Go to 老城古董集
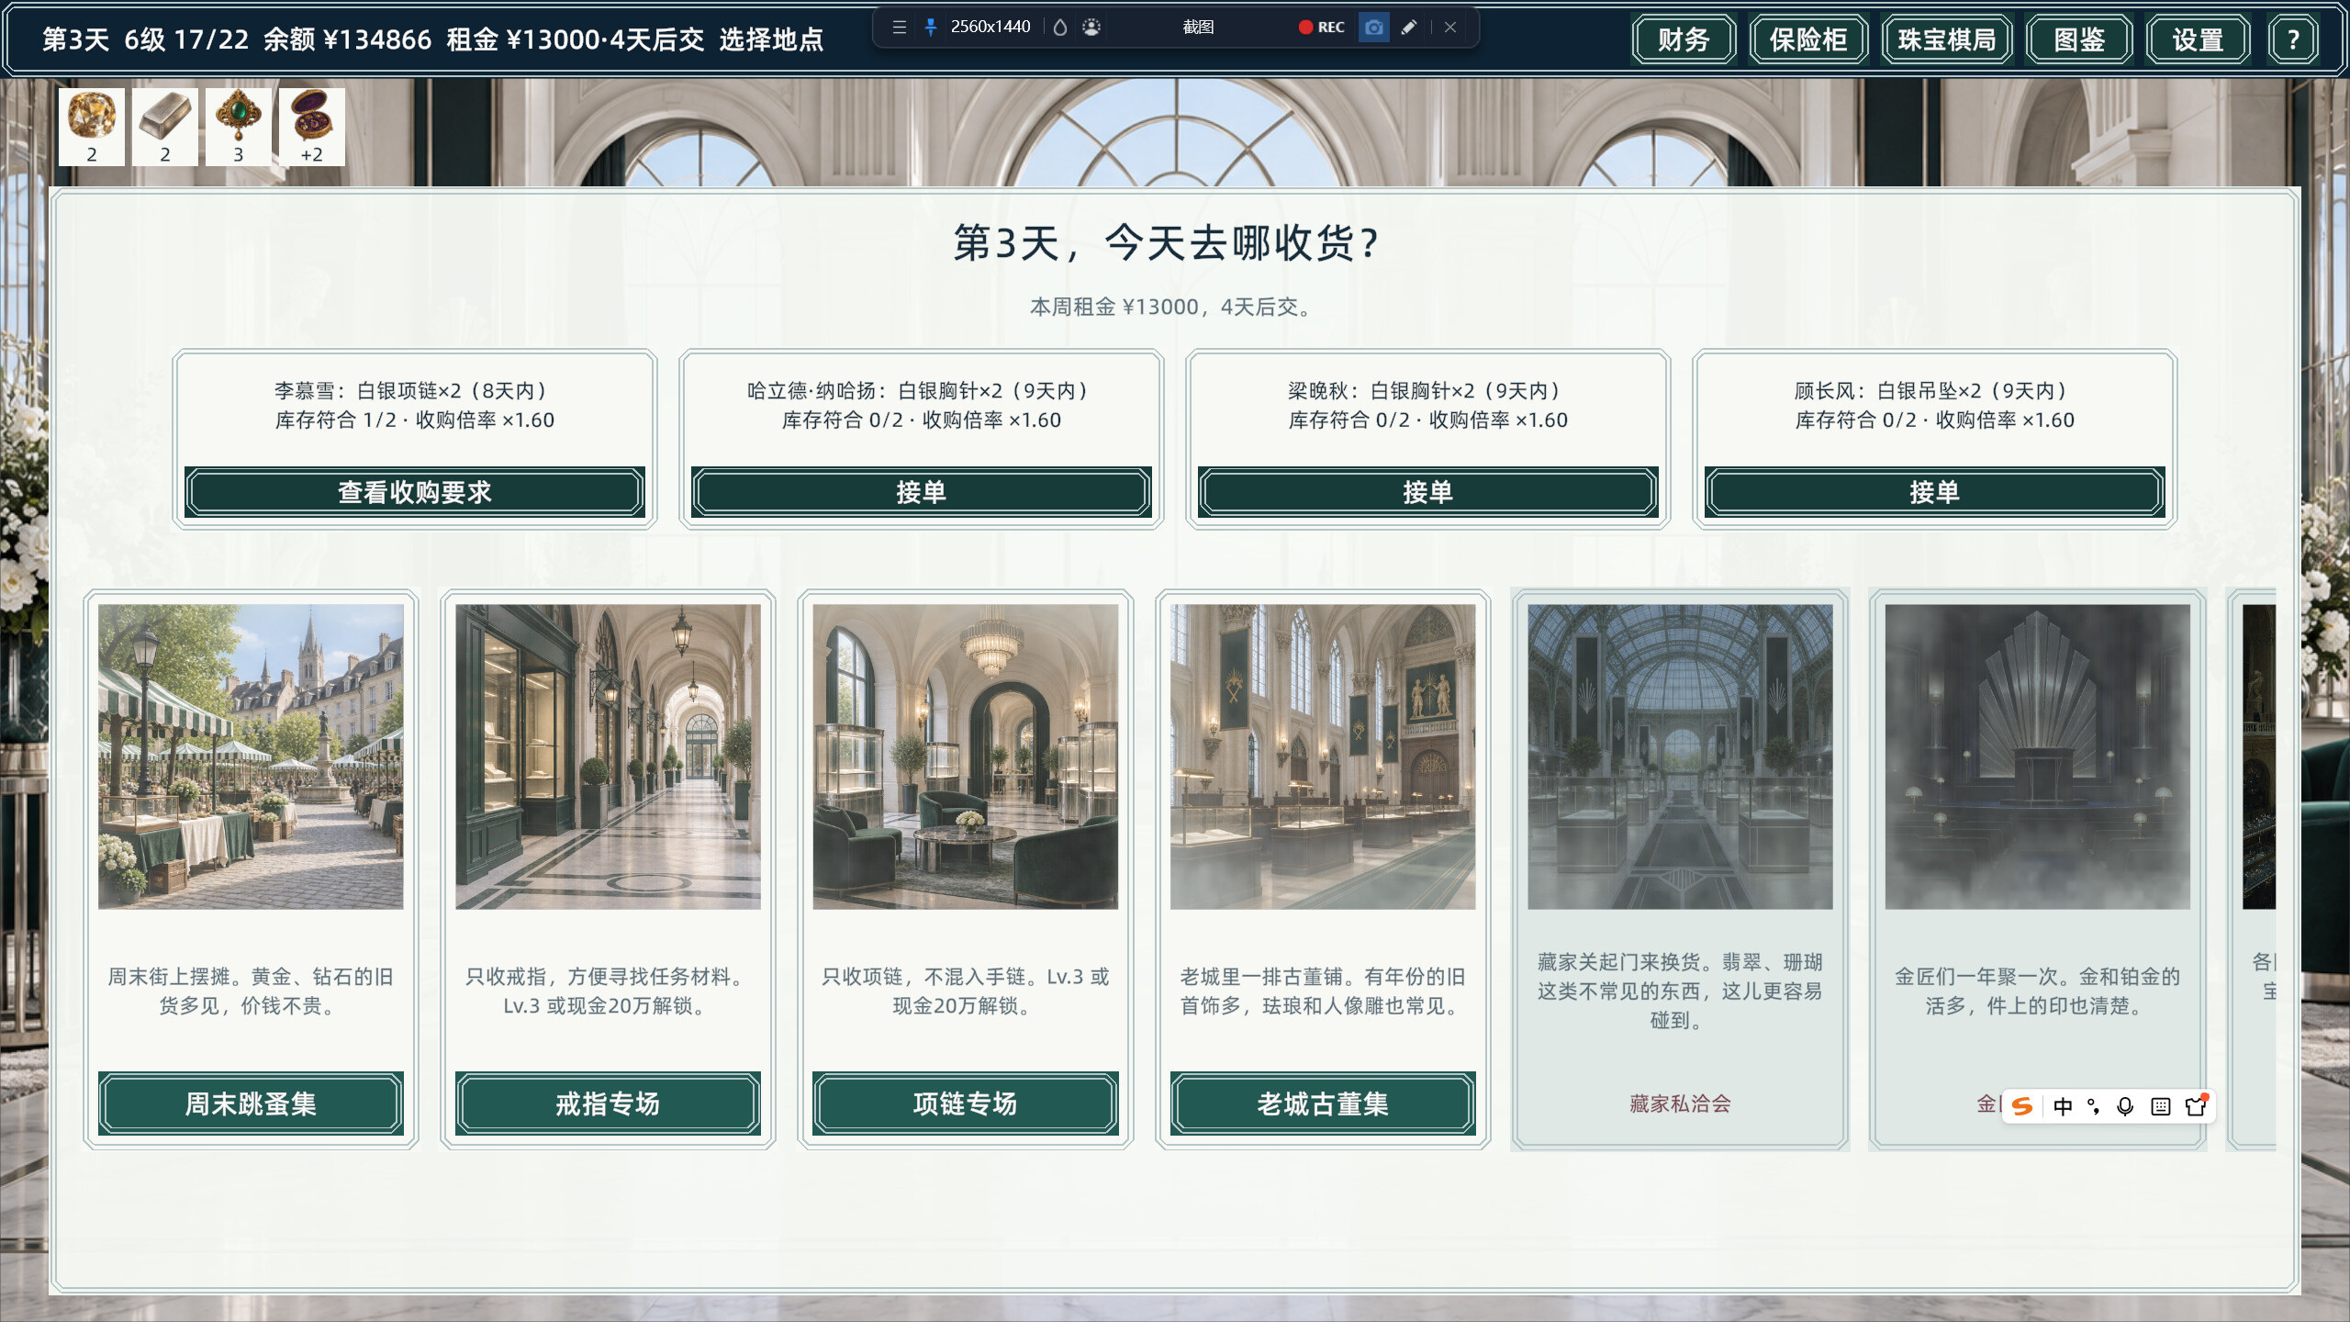The height and width of the screenshot is (1322, 2350). click(1323, 1104)
